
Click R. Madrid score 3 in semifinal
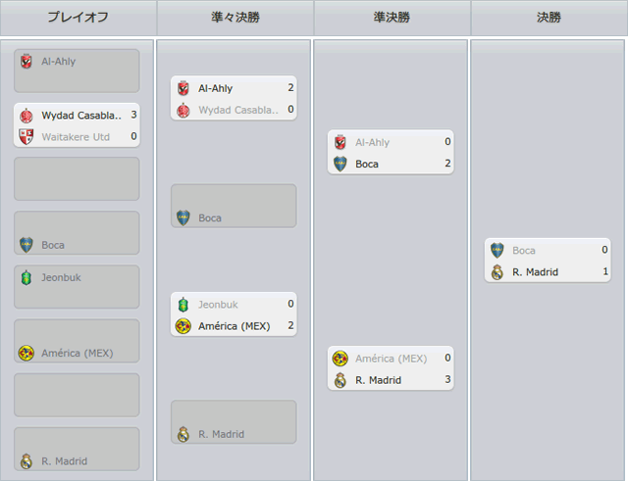[447, 379]
